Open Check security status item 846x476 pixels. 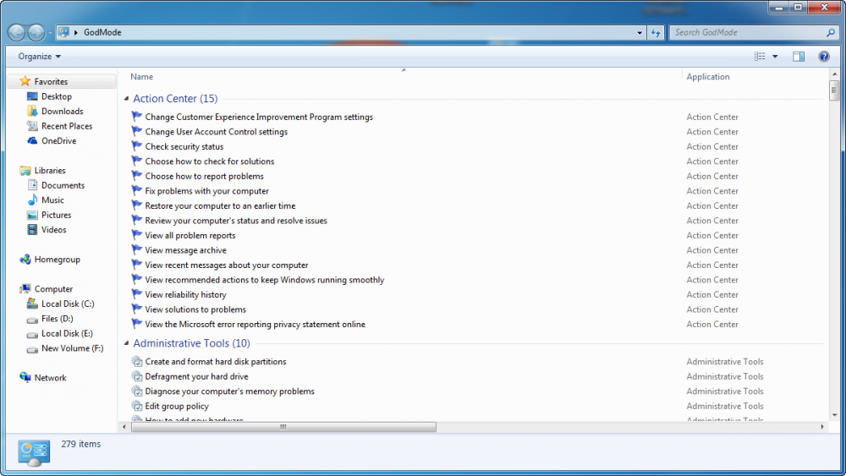point(184,147)
